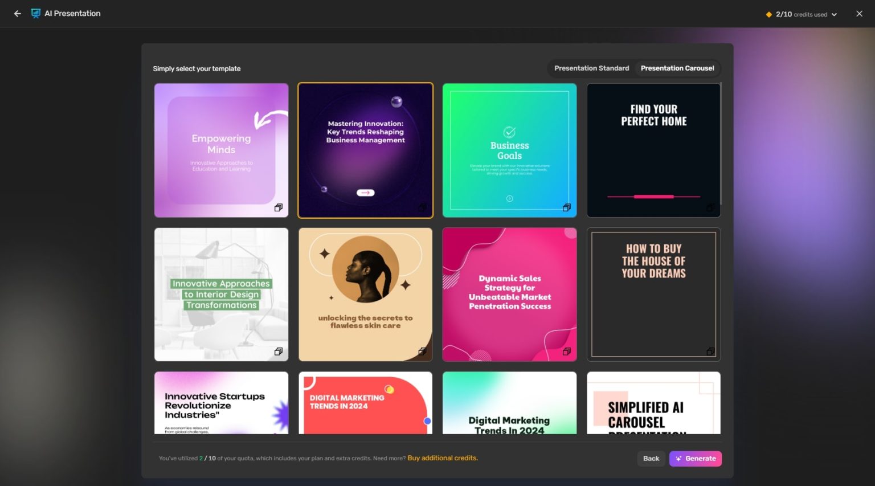Select the Presentation Carousel tab
This screenshot has height=486, width=875.
click(x=677, y=68)
